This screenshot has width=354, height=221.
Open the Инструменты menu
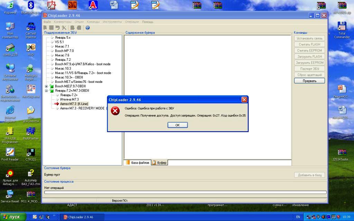point(112,22)
